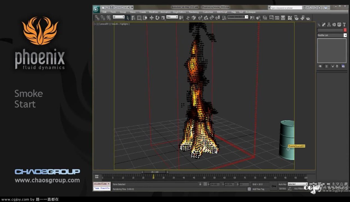350x202 pixels.
Task: Click the time slider 25 / 100 handle
Action: [x=154, y=172]
